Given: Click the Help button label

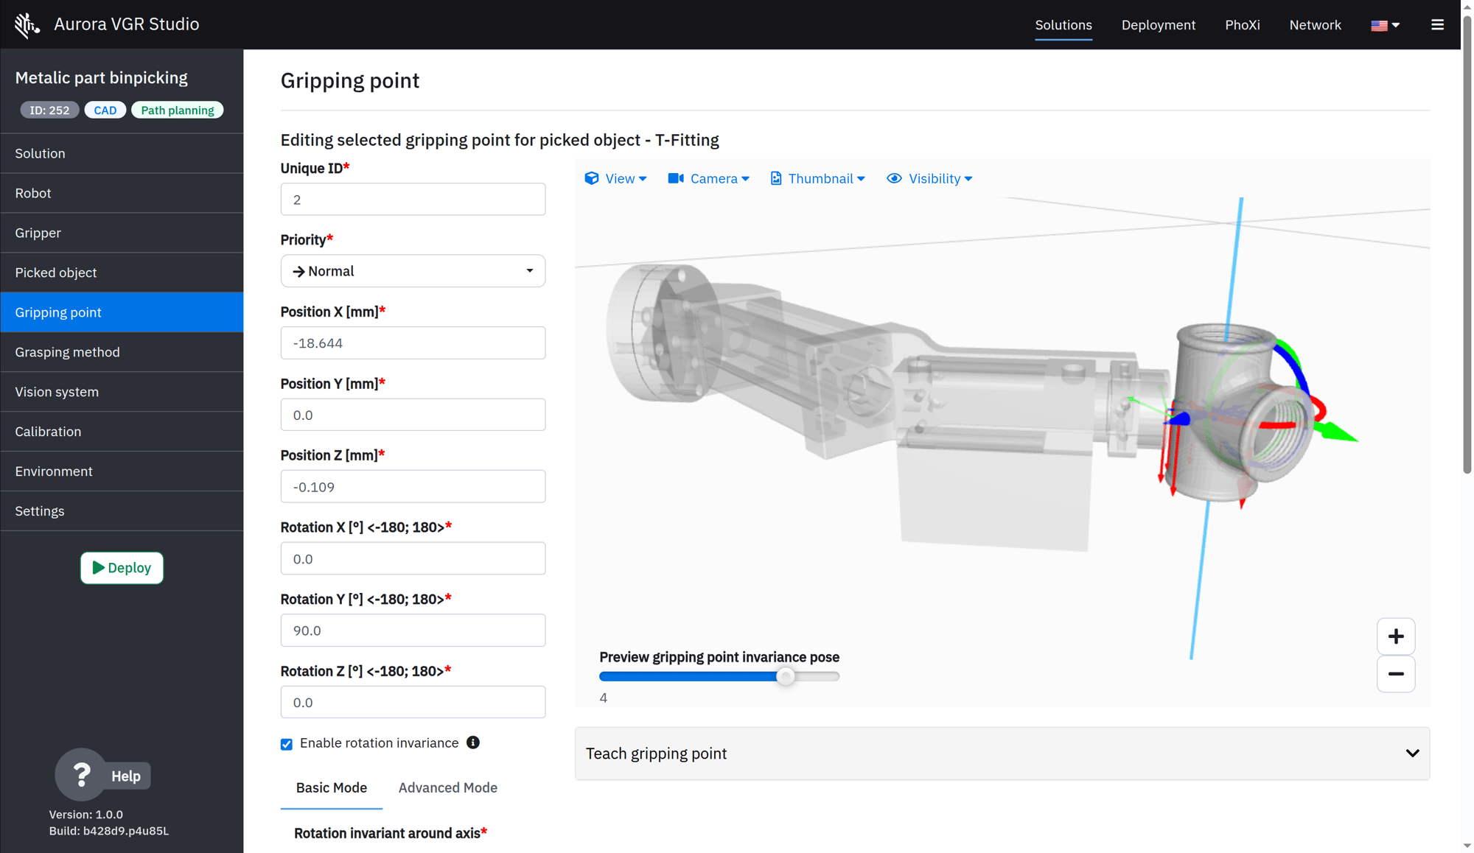Looking at the screenshot, I should point(126,776).
